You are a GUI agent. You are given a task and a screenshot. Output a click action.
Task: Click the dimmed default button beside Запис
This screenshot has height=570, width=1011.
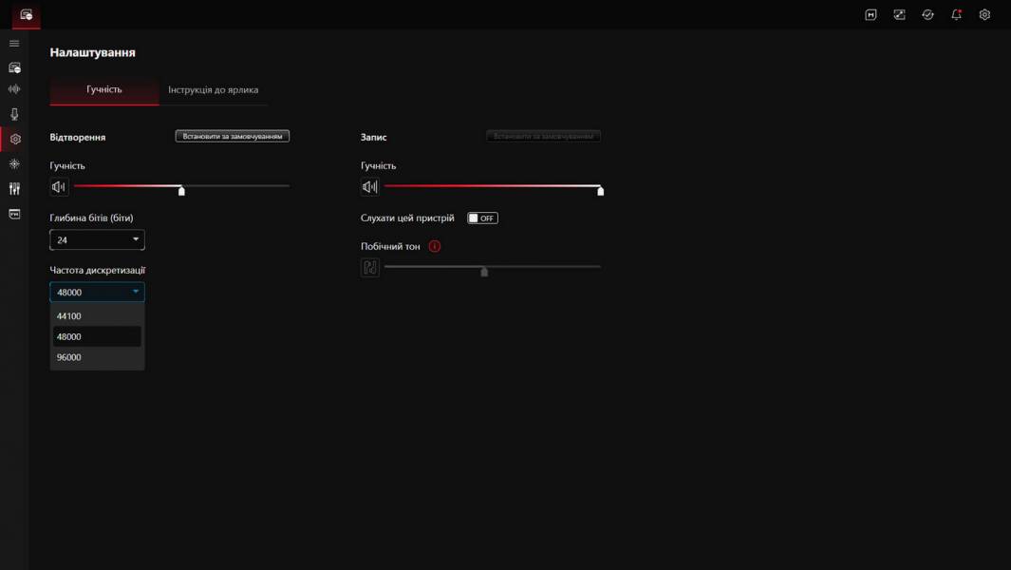tap(543, 136)
